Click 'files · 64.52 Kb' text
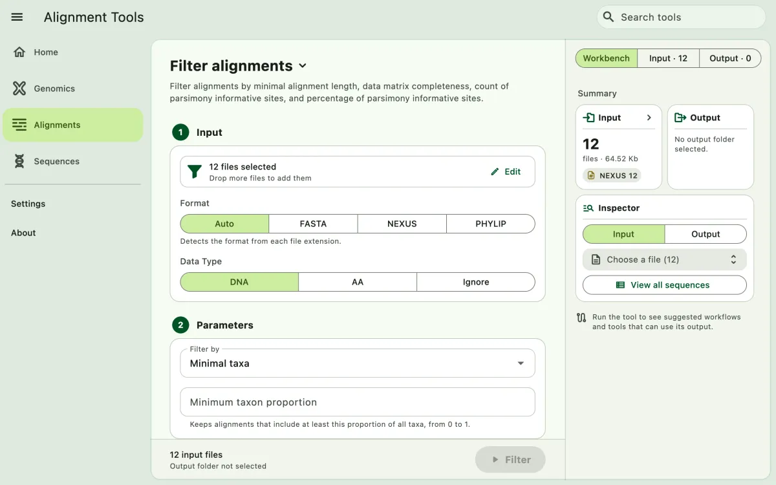This screenshot has height=485, width=776. pos(610,159)
